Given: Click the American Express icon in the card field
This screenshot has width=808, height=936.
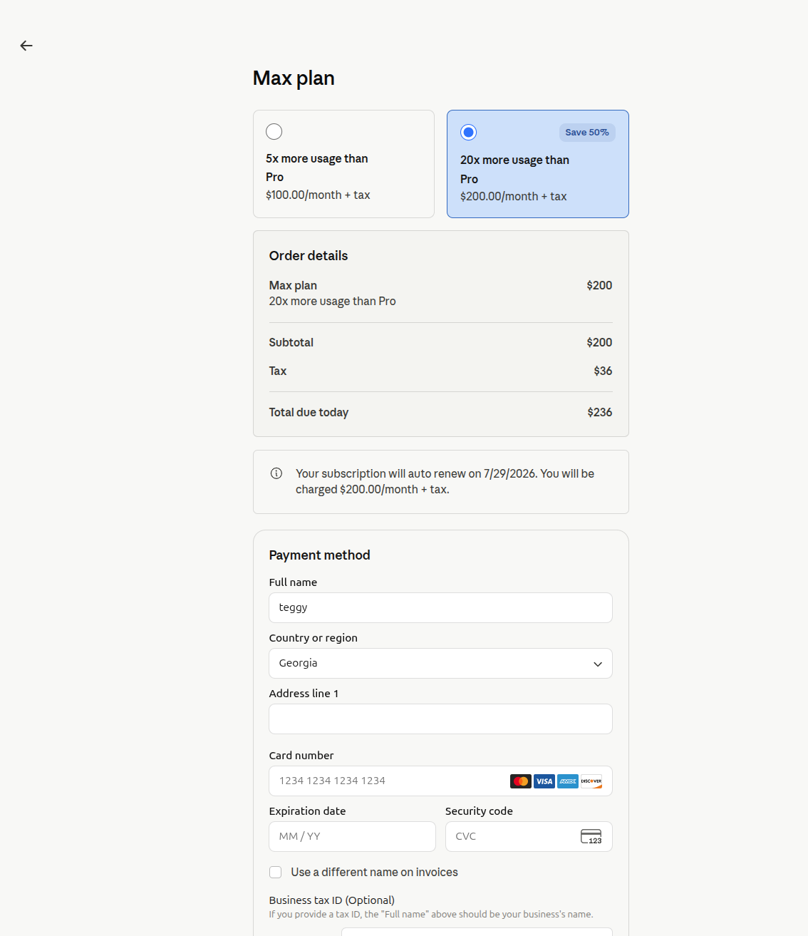Looking at the screenshot, I should point(568,781).
